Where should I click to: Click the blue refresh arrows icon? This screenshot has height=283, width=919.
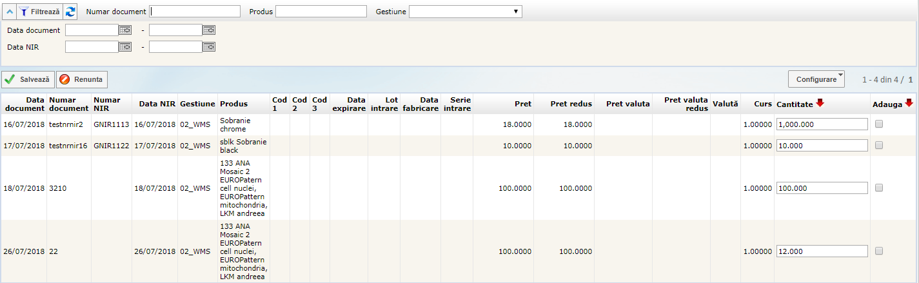pyautogui.click(x=71, y=12)
